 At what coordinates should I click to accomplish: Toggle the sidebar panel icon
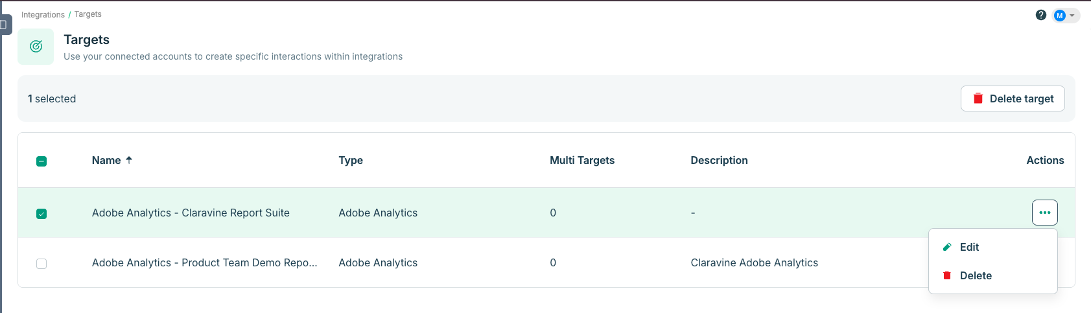pyautogui.click(x=3, y=25)
